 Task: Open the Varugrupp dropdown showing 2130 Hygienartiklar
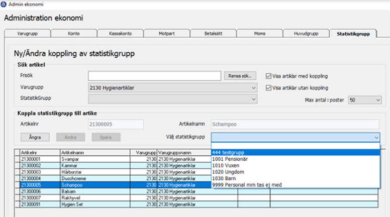[x=172, y=88]
